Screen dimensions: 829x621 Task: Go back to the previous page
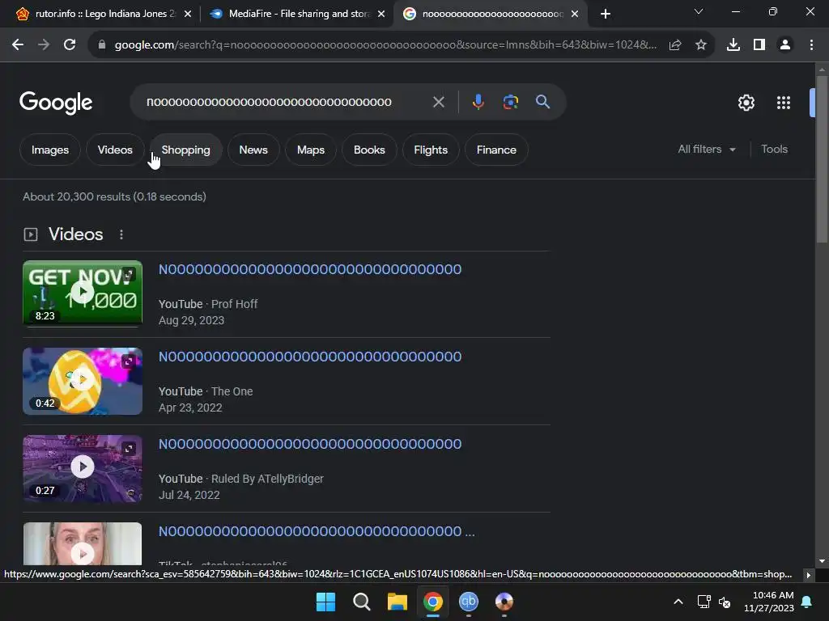pos(18,45)
